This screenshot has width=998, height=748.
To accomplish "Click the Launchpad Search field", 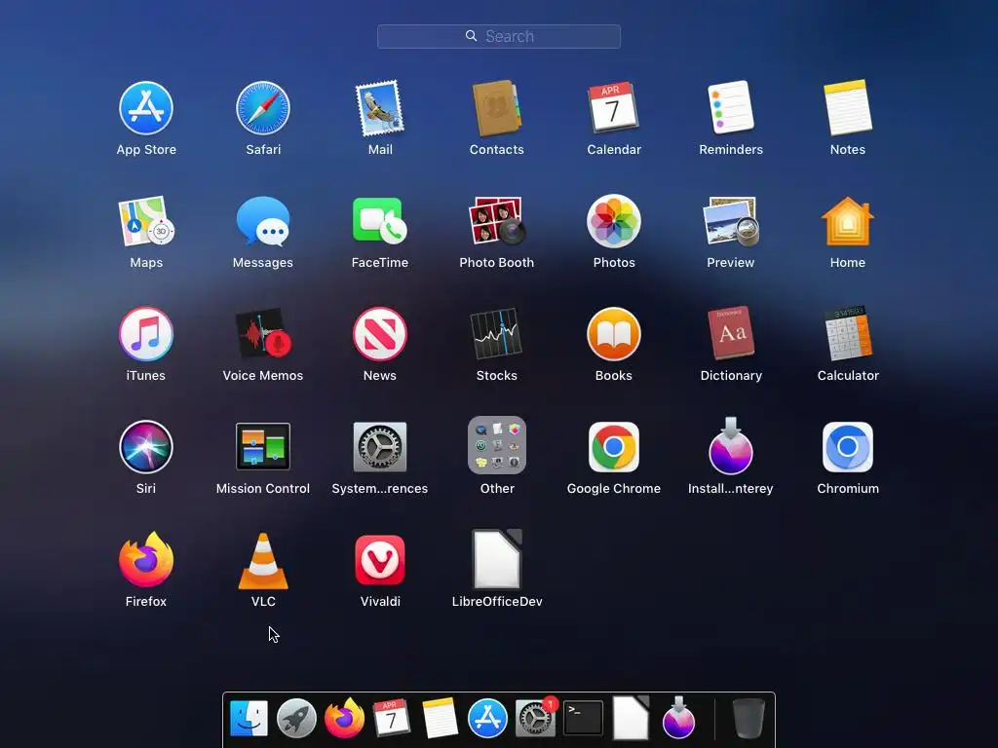I will tap(499, 36).
